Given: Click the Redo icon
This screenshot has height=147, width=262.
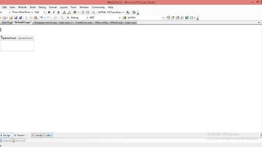Looking at the screenshot, I should [48, 18].
